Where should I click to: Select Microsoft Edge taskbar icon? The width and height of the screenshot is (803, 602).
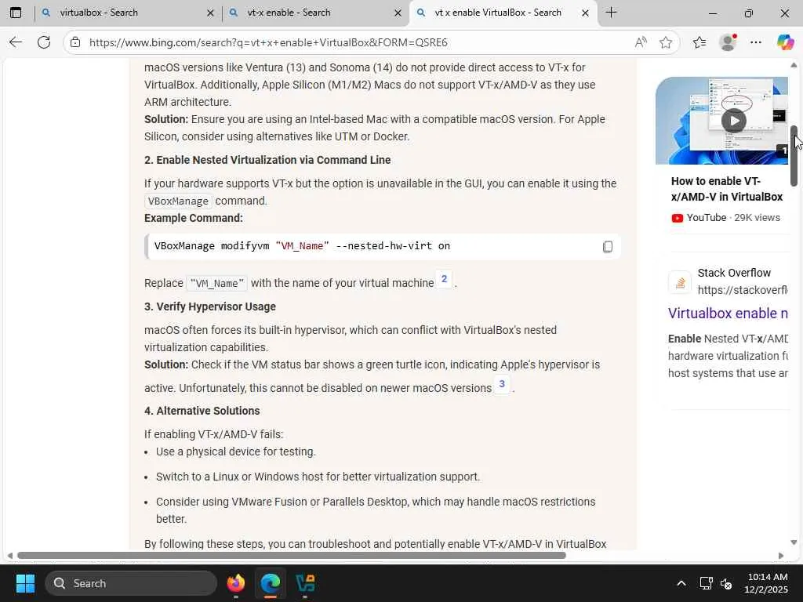tap(271, 583)
